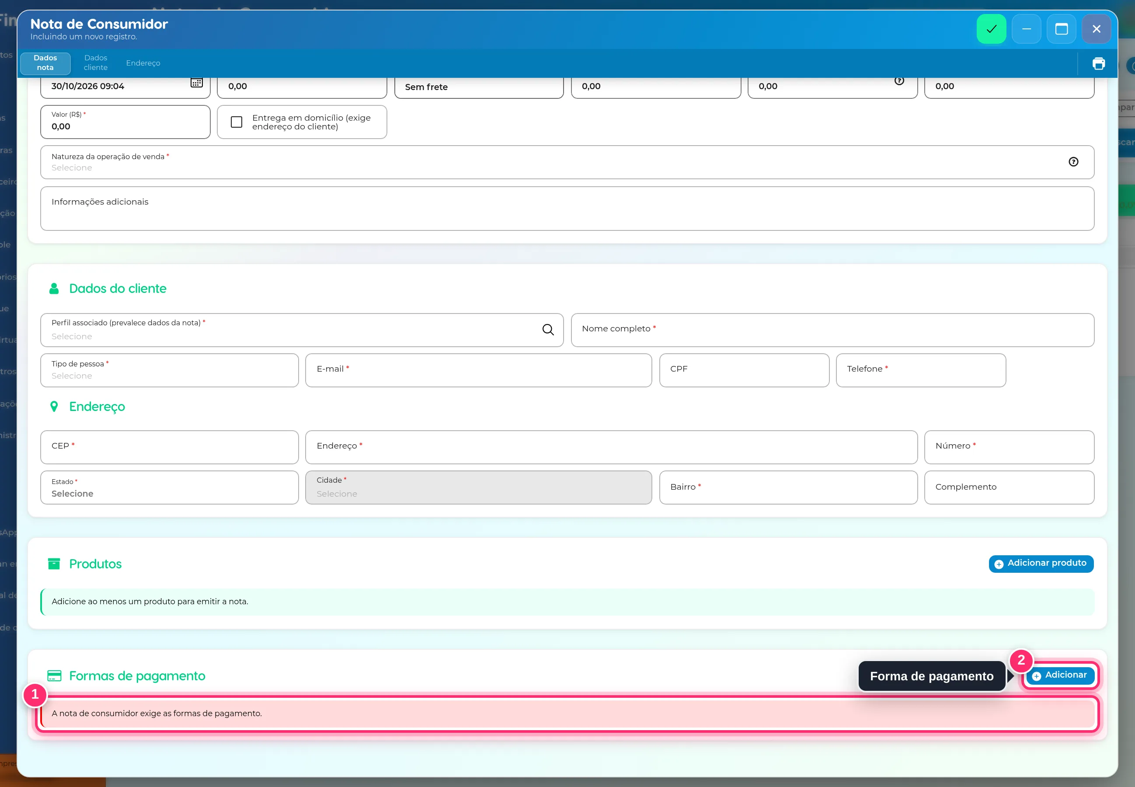This screenshot has width=1135, height=787.
Task: Click the Nome completo field
Action: (832, 330)
